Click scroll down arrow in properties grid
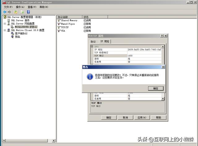 click(163, 99)
